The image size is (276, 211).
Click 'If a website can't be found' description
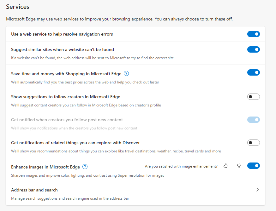pyautogui.click(x=93, y=58)
